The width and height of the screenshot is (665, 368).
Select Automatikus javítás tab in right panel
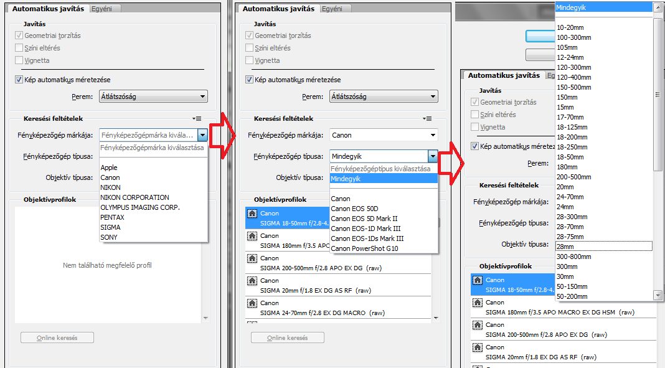click(504, 75)
